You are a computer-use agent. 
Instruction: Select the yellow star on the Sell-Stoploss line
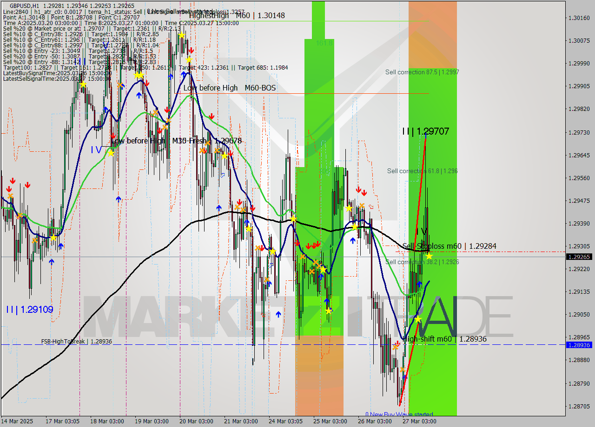[x=429, y=257]
